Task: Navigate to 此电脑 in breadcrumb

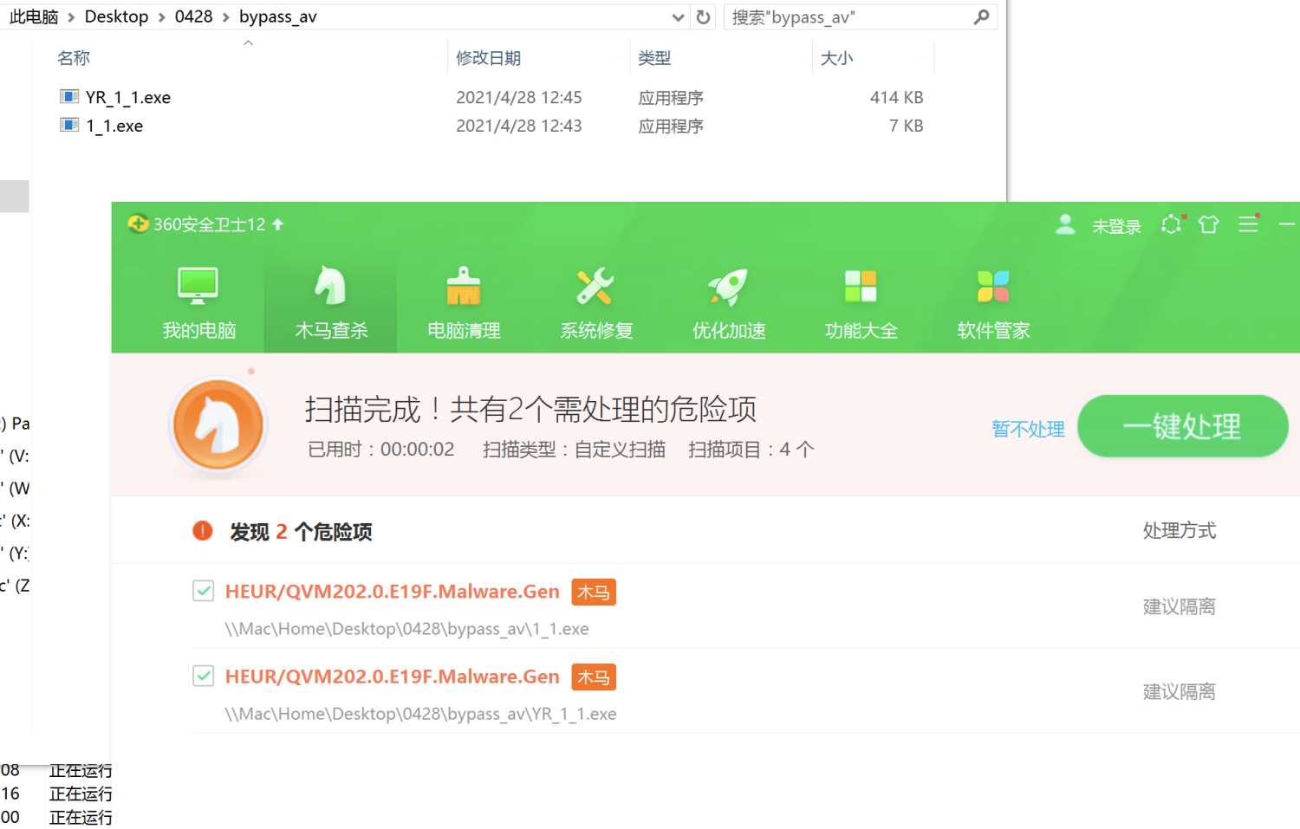Action: pyautogui.click(x=34, y=17)
